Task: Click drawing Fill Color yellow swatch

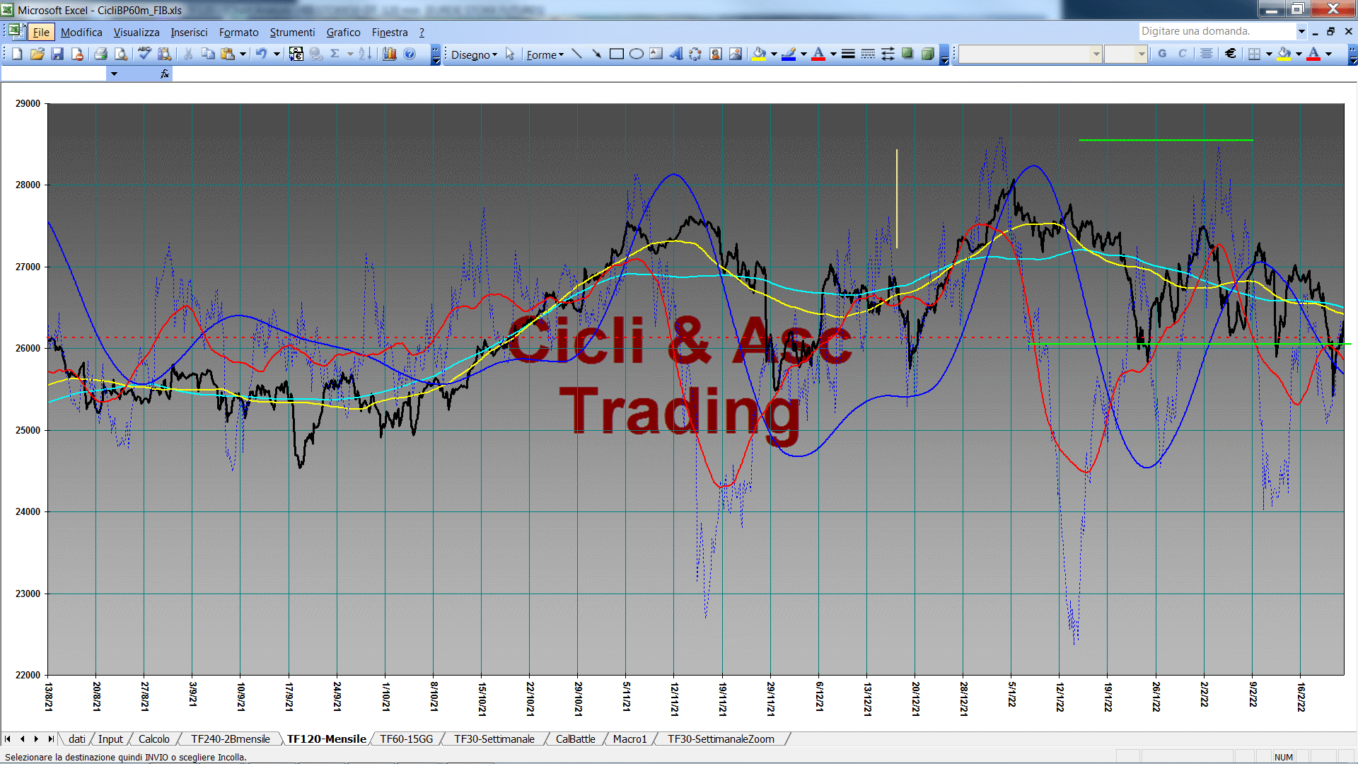Action: [x=760, y=54]
